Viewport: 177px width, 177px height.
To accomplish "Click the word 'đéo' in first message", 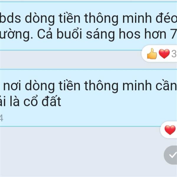I will coord(166,18).
